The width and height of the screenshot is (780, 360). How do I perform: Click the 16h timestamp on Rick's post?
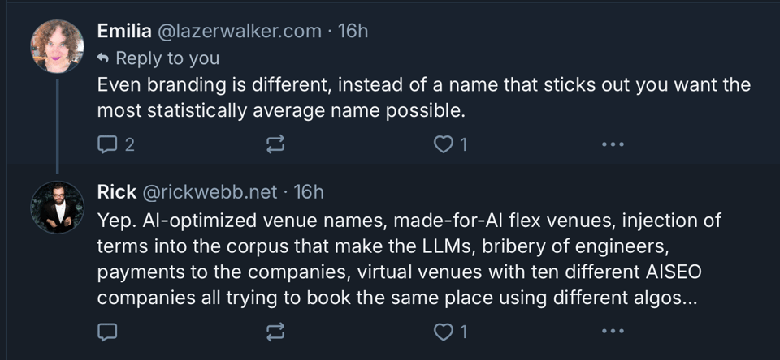(x=309, y=192)
